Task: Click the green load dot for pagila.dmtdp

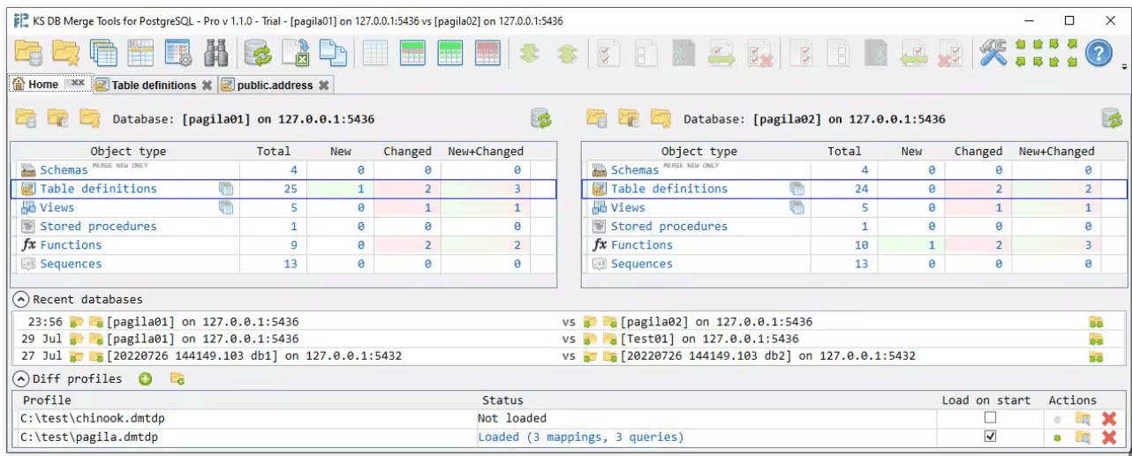Action: (x=1058, y=437)
